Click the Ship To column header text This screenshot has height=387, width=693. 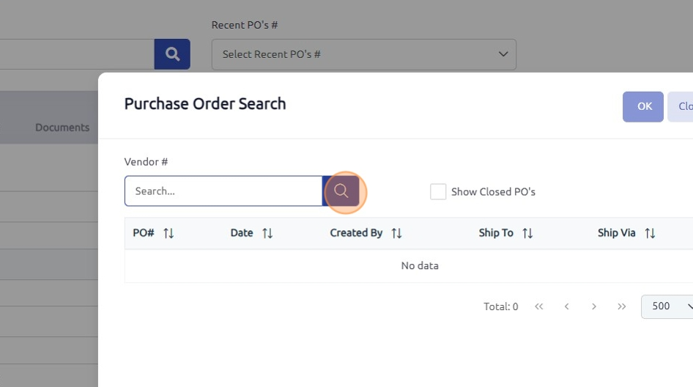496,233
